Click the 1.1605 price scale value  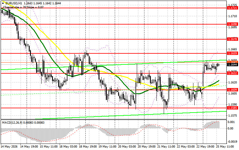tap(233, 94)
